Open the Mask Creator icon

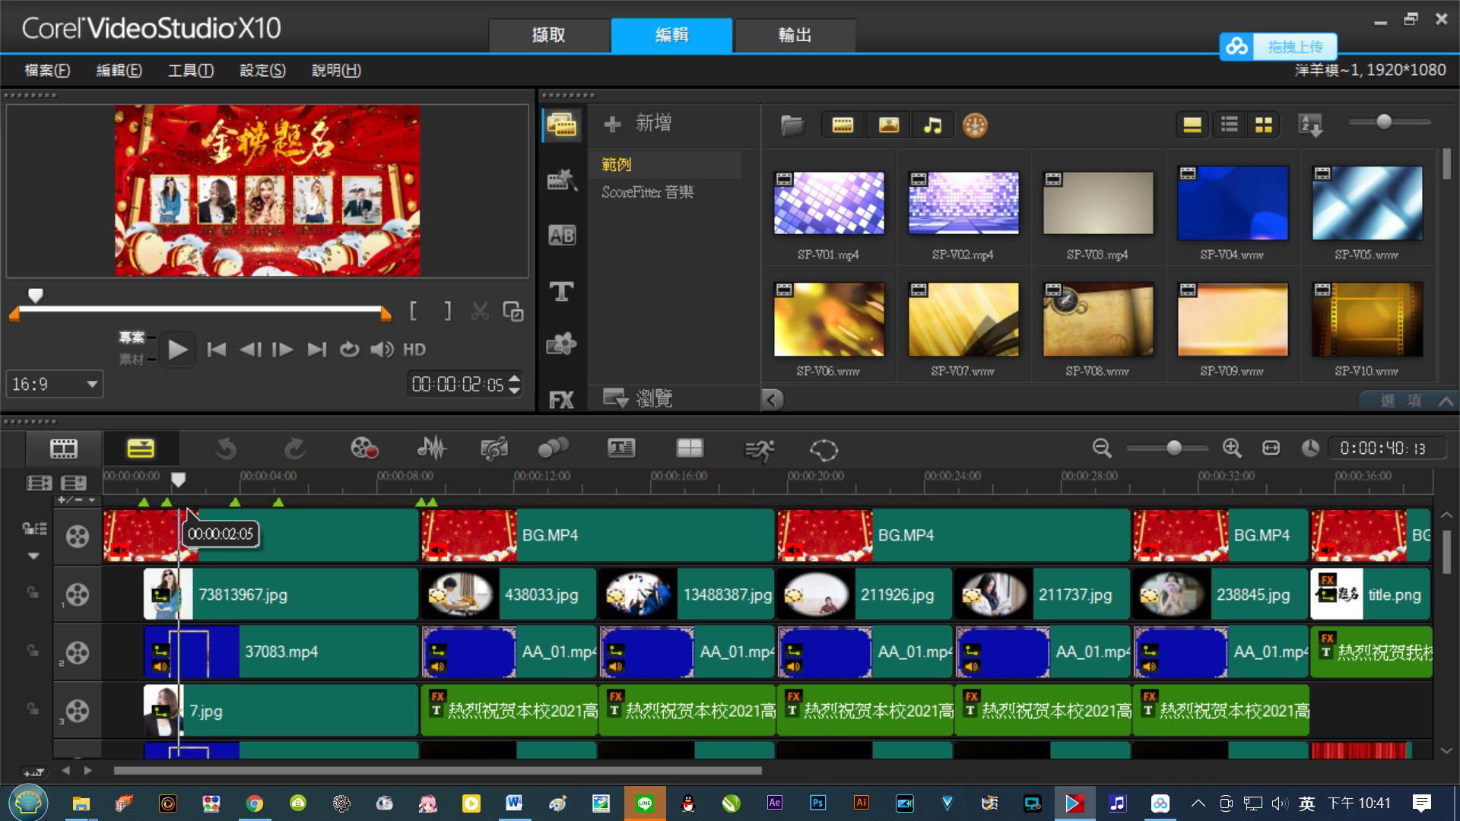(824, 450)
